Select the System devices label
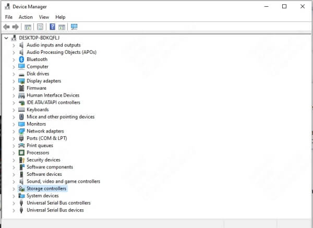The image size is (313, 228). point(43,196)
